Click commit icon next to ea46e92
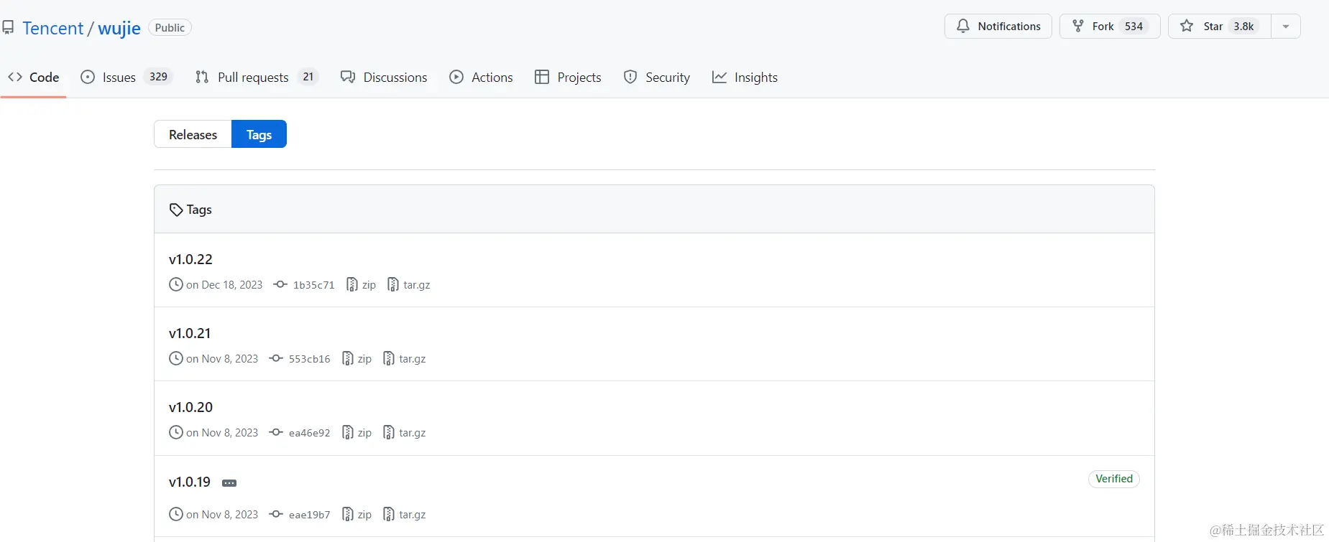 click(x=276, y=432)
